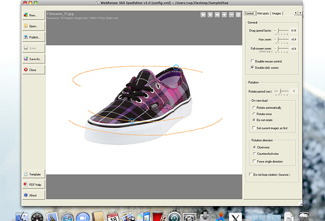
Task: Click the X11 application icon in the Dock
Action: (x=235, y=217)
